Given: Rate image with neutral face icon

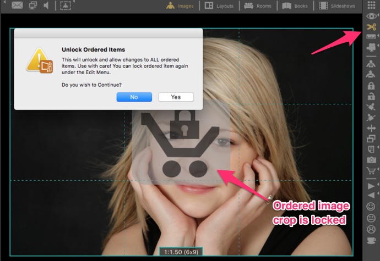Looking at the screenshot, I should coord(371,218).
